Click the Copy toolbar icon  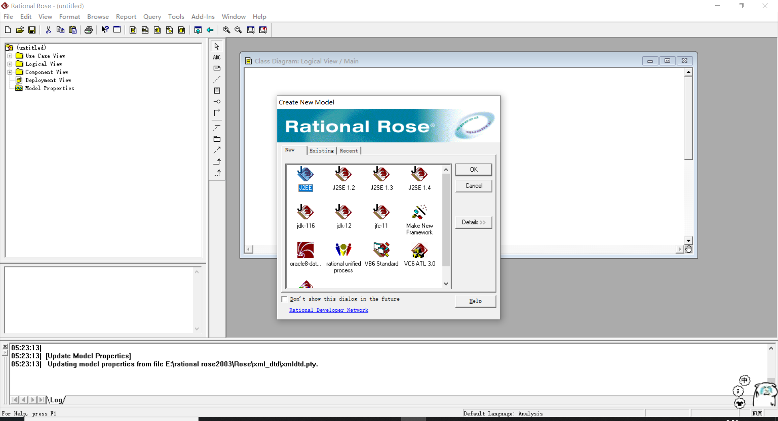pos(60,30)
